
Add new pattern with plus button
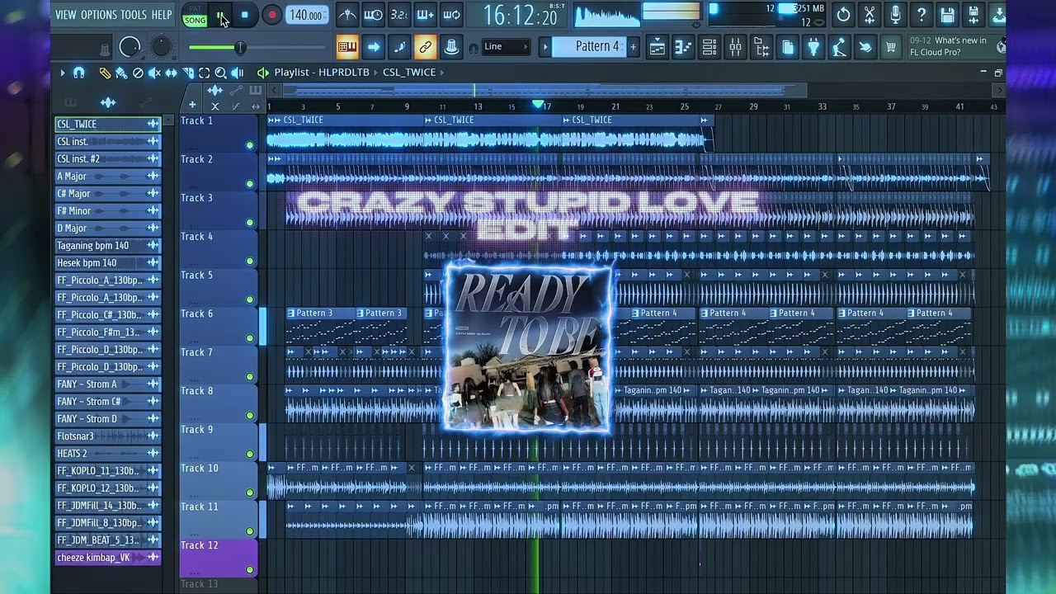click(x=633, y=47)
